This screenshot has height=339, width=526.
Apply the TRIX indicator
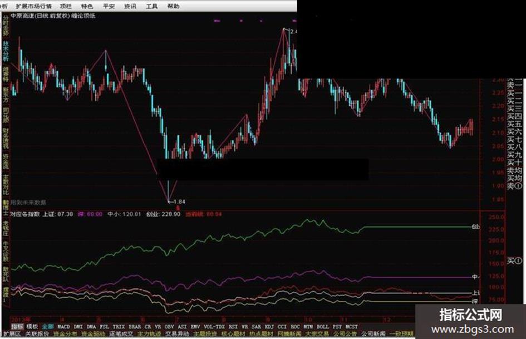(119, 327)
